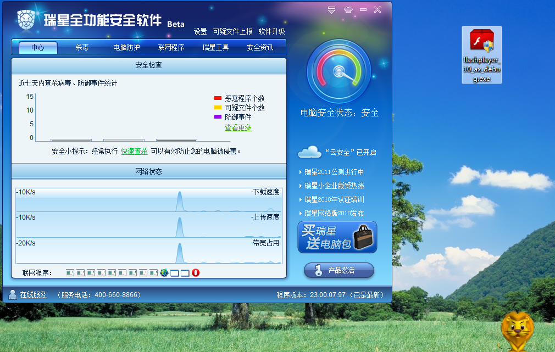Click the 上传速度 graph label

pyautogui.click(x=265, y=217)
